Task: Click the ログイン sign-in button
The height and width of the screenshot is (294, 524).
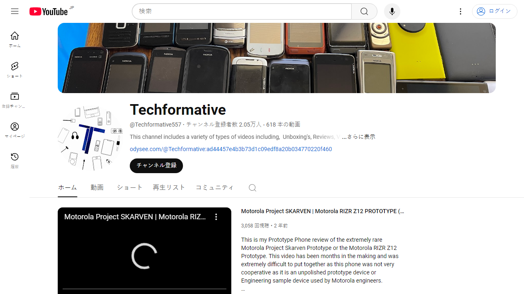Action: point(495,11)
